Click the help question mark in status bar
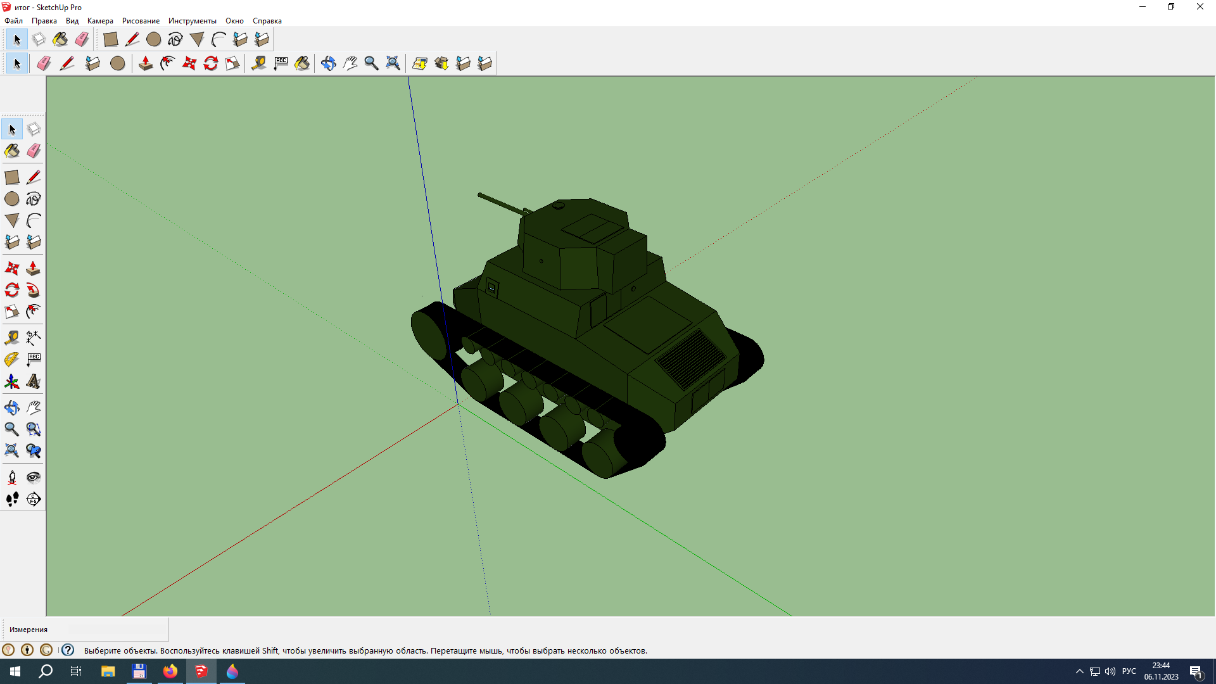This screenshot has width=1216, height=684. point(68,650)
